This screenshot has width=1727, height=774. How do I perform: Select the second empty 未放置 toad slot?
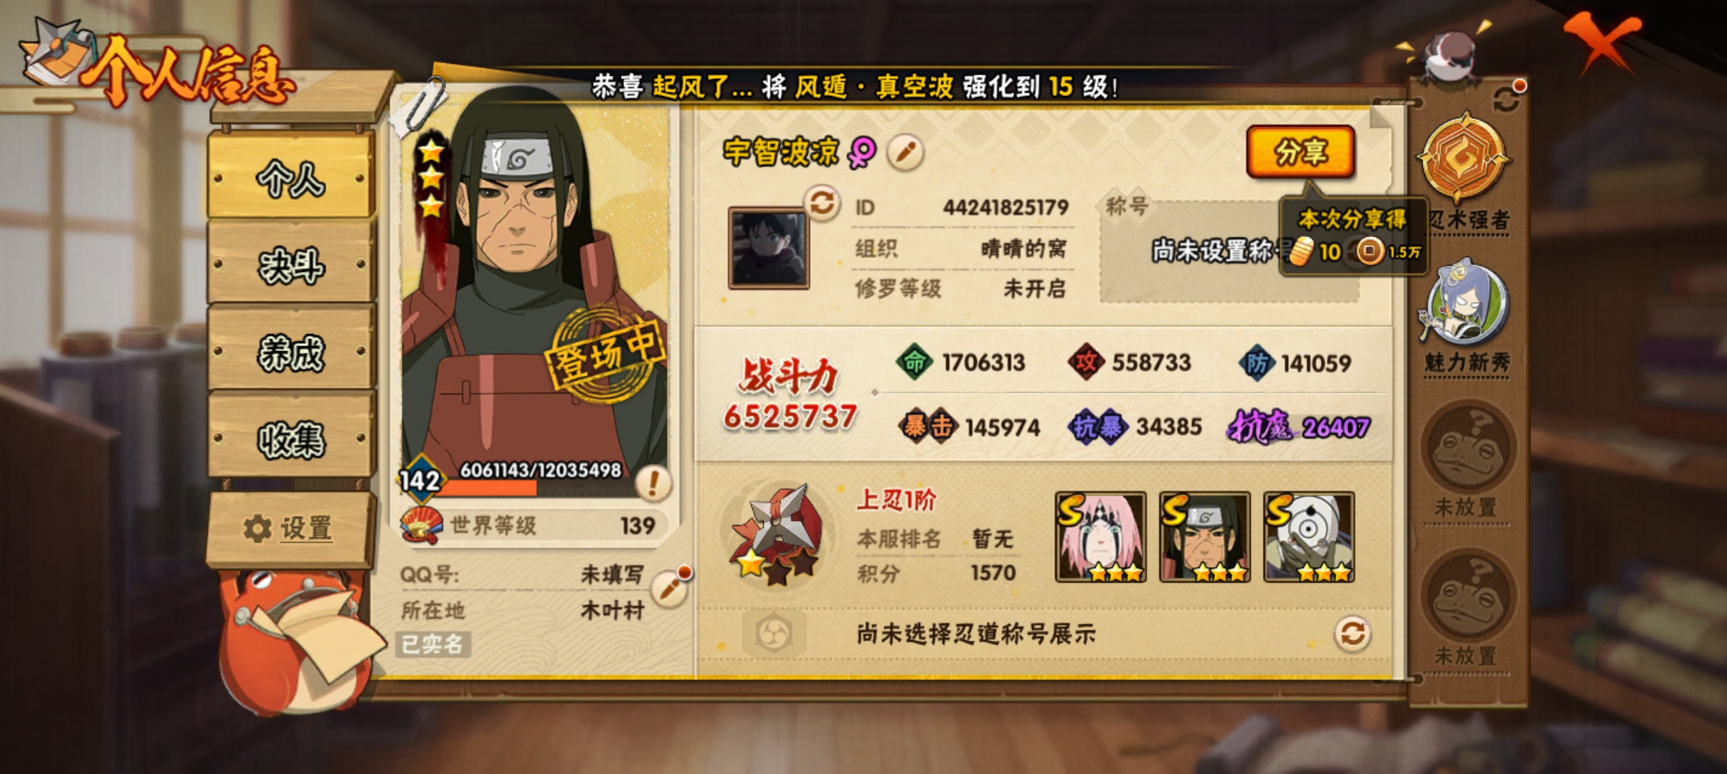(x=1467, y=596)
